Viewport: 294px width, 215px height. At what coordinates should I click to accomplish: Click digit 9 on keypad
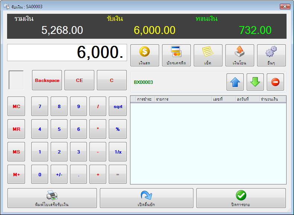(x=78, y=106)
